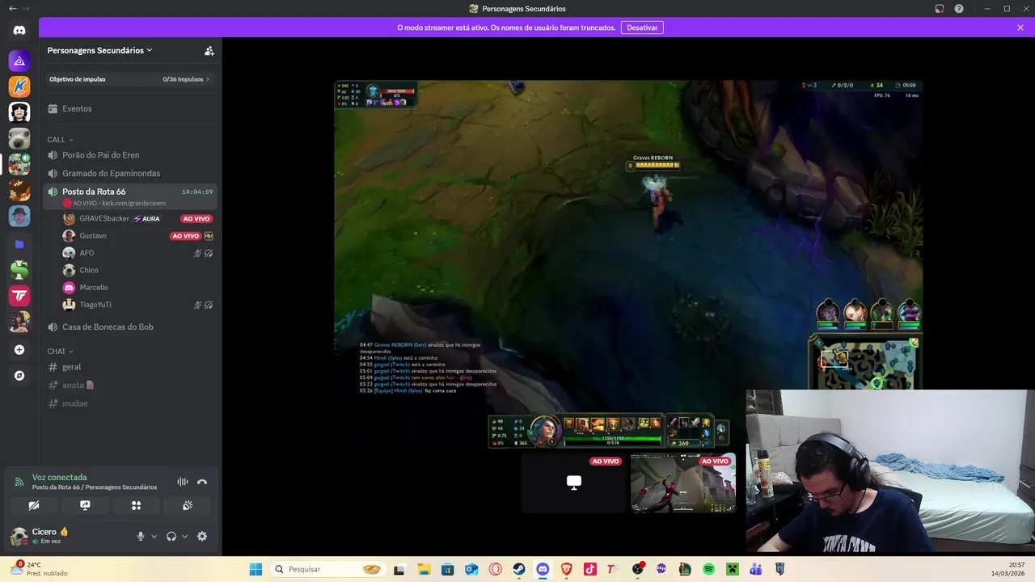Open the screen-share stream tile with monitor icon
This screenshot has height=582, width=1035.
(x=573, y=483)
